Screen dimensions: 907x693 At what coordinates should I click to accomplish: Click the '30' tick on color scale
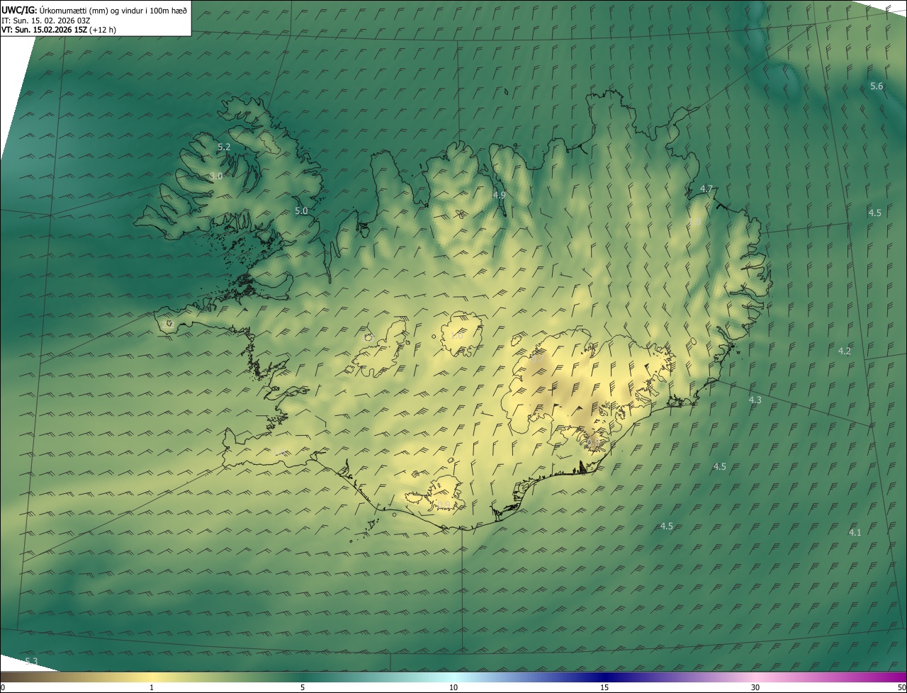755,688
